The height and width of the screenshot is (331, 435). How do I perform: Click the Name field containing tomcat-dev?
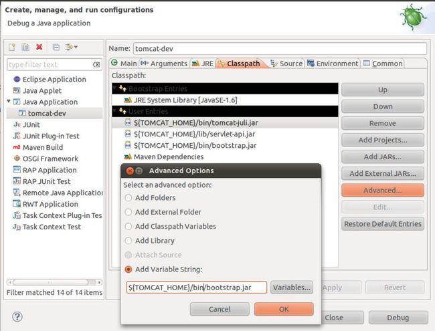click(280, 49)
